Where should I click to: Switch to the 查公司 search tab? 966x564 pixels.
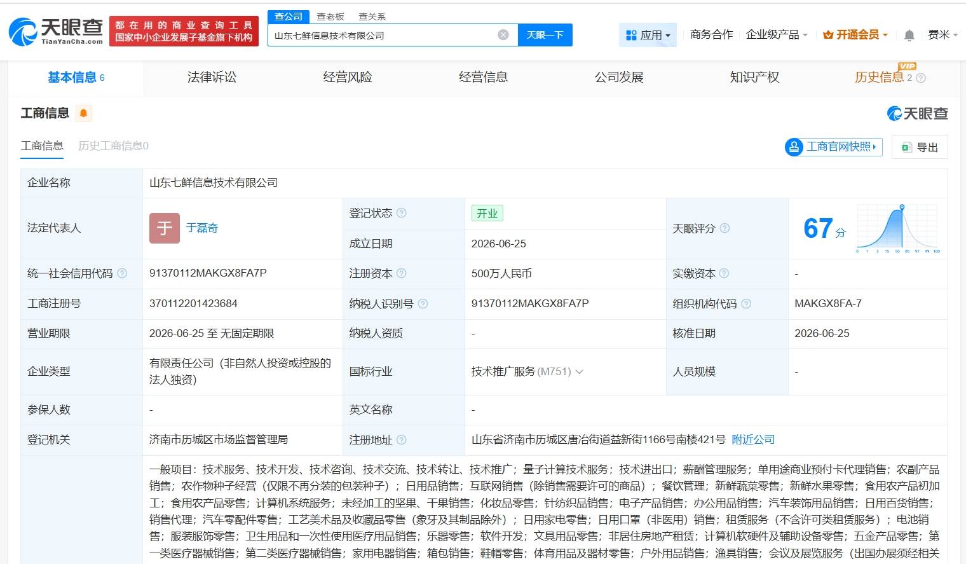(x=289, y=17)
